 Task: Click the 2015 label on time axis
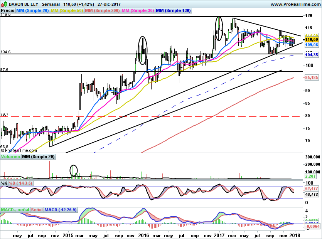pos(68,235)
